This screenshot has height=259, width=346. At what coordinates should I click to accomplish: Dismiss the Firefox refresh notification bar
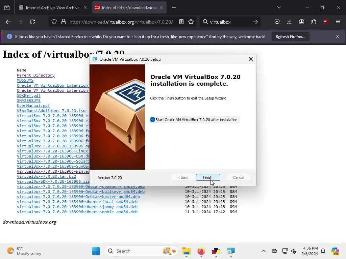(x=338, y=36)
